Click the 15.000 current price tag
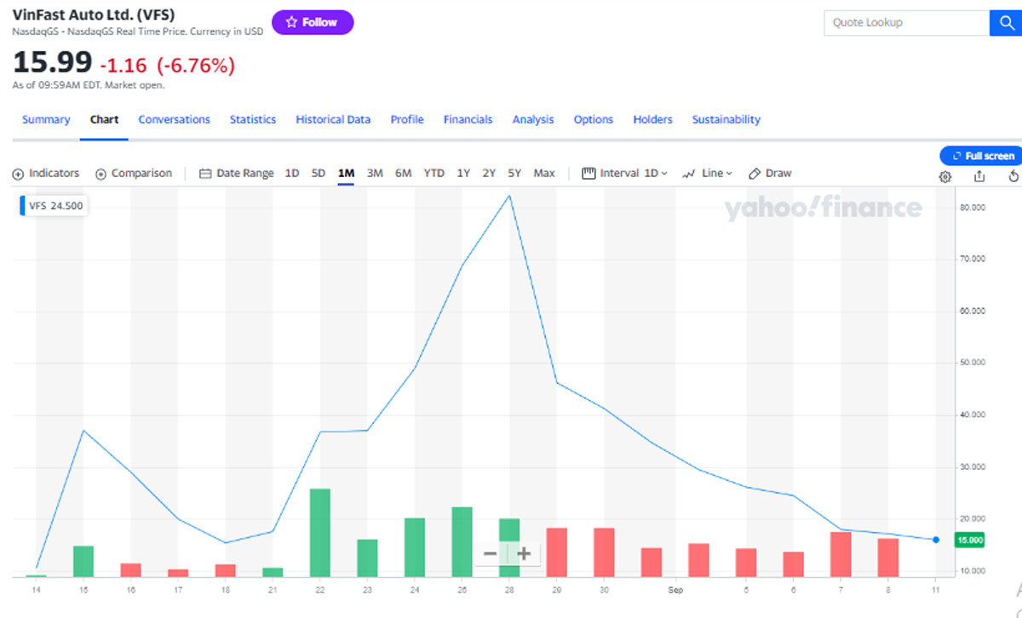The width and height of the screenshot is (1022, 618). click(969, 540)
